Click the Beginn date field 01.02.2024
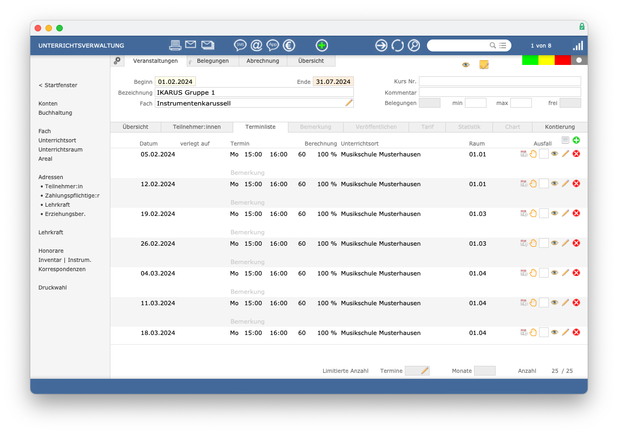The width and height of the screenshot is (618, 434). point(175,82)
